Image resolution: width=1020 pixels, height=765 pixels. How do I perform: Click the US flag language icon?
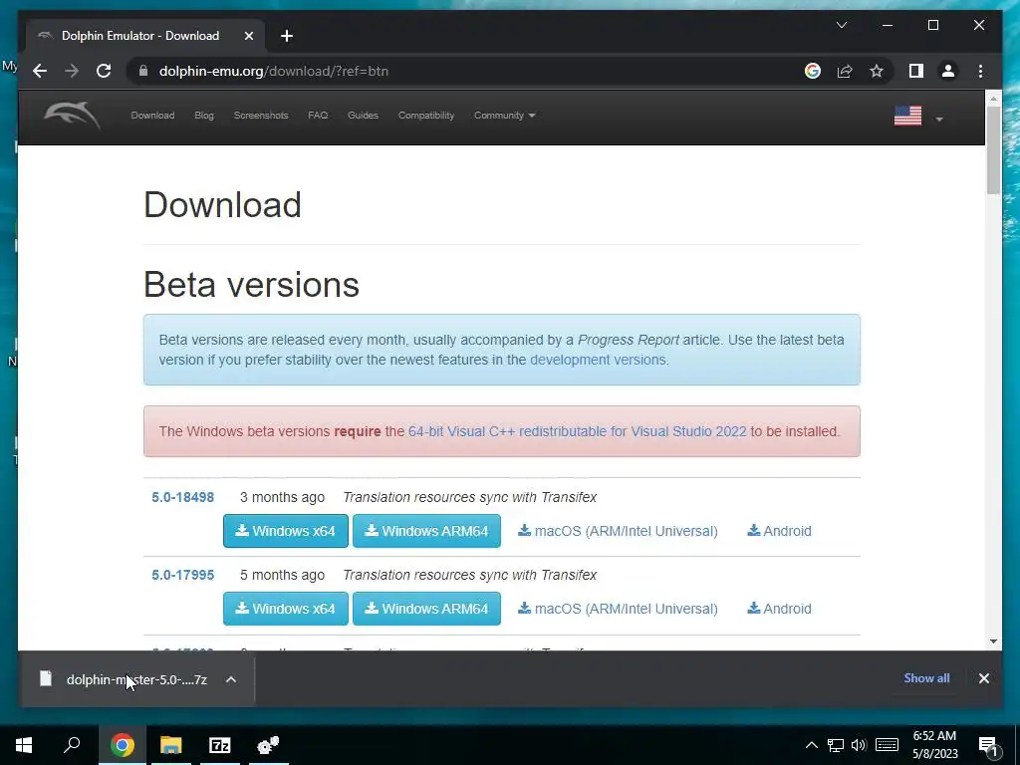907,116
